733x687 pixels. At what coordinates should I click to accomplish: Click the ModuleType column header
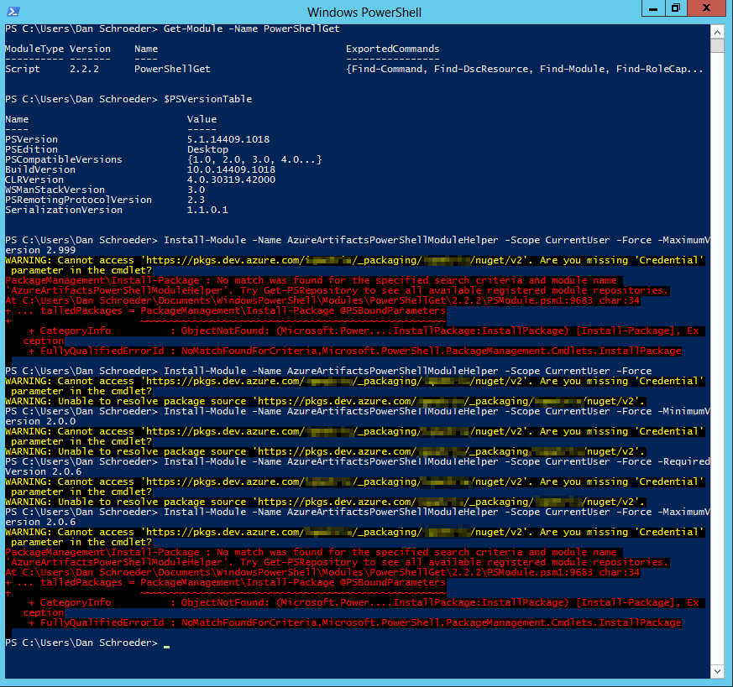pyautogui.click(x=34, y=49)
